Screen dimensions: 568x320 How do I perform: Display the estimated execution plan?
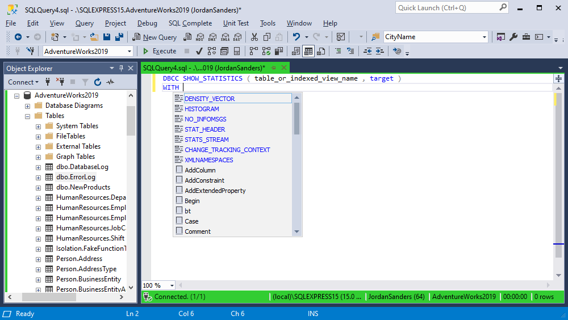pos(211,52)
